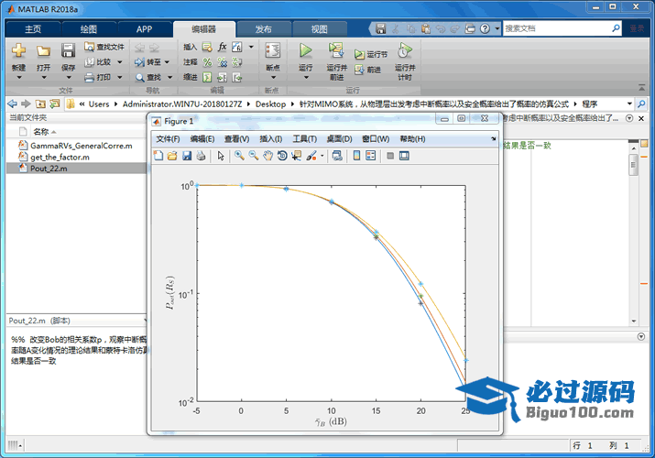Click the green Run (运行) icon
655x458 pixels.
306,50
